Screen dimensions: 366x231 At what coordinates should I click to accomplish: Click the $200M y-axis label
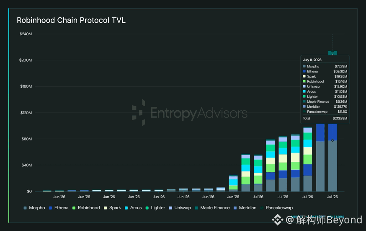pyautogui.click(x=26, y=60)
